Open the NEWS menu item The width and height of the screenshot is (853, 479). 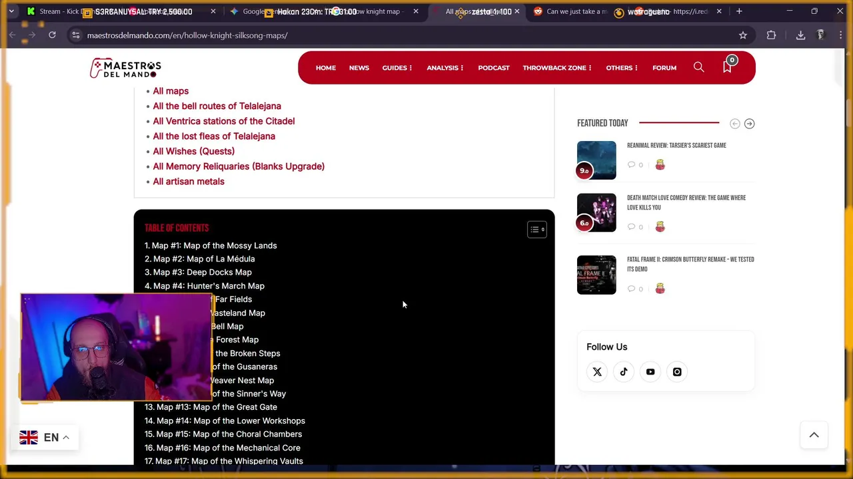pos(359,68)
